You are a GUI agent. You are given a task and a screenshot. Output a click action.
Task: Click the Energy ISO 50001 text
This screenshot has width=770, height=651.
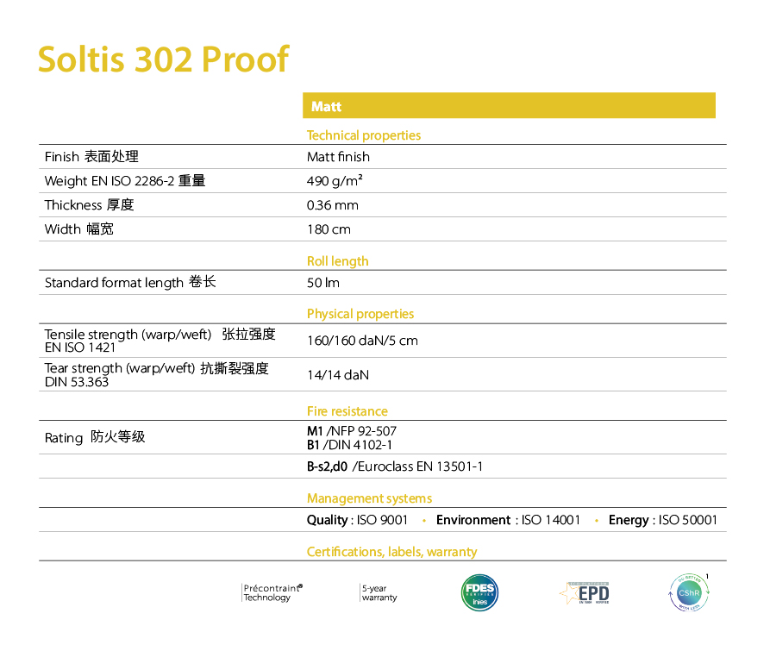[x=662, y=520]
